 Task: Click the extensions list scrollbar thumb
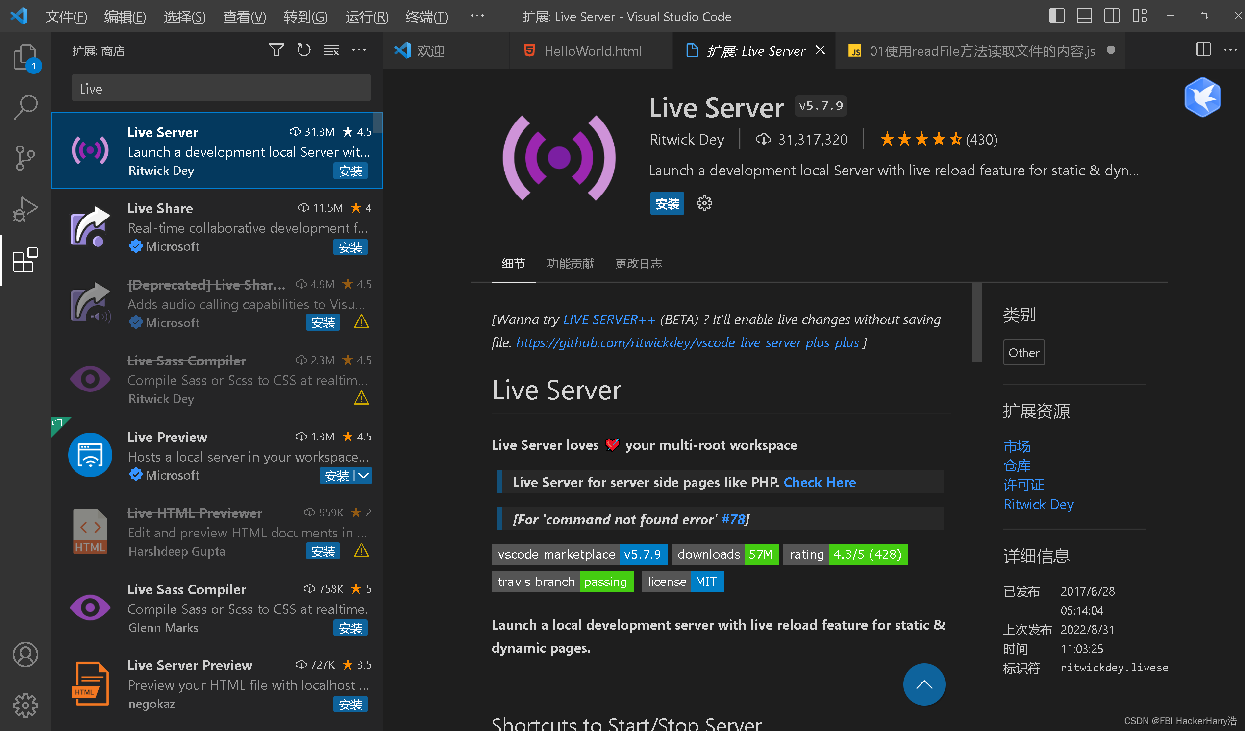pos(377,122)
